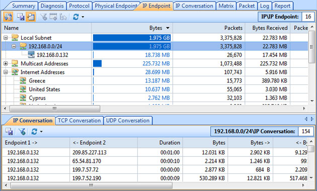Sort by the Duration column header
Image resolution: width=317 pixels, height=191 pixels.
(160, 143)
